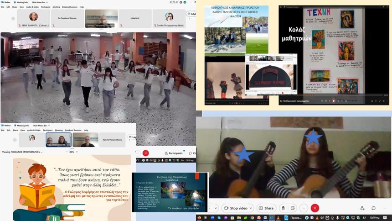
Task: Open the reactions smiley icon
Action: [293, 208]
